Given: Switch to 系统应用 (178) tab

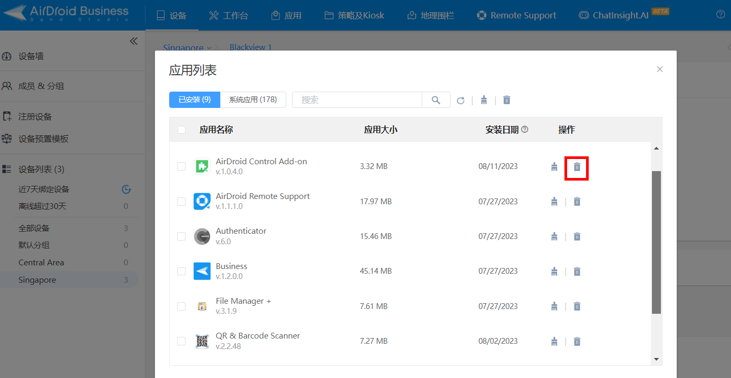Looking at the screenshot, I should pyautogui.click(x=253, y=100).
